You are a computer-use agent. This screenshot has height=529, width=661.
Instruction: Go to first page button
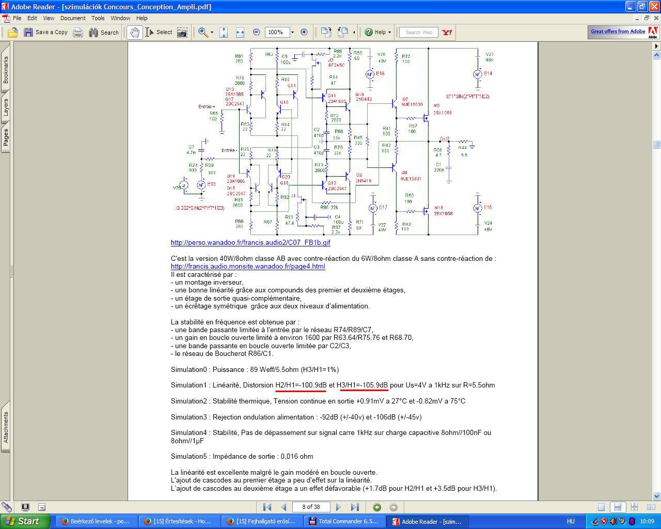267,507
